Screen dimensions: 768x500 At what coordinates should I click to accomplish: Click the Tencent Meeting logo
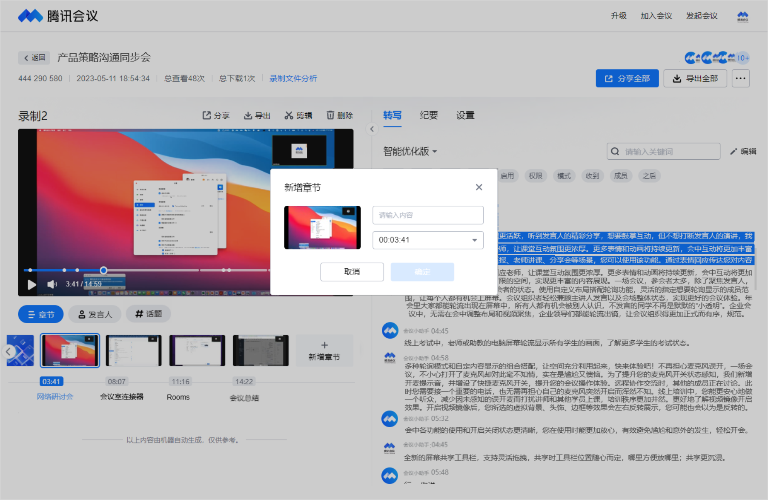tap(58, 16)
